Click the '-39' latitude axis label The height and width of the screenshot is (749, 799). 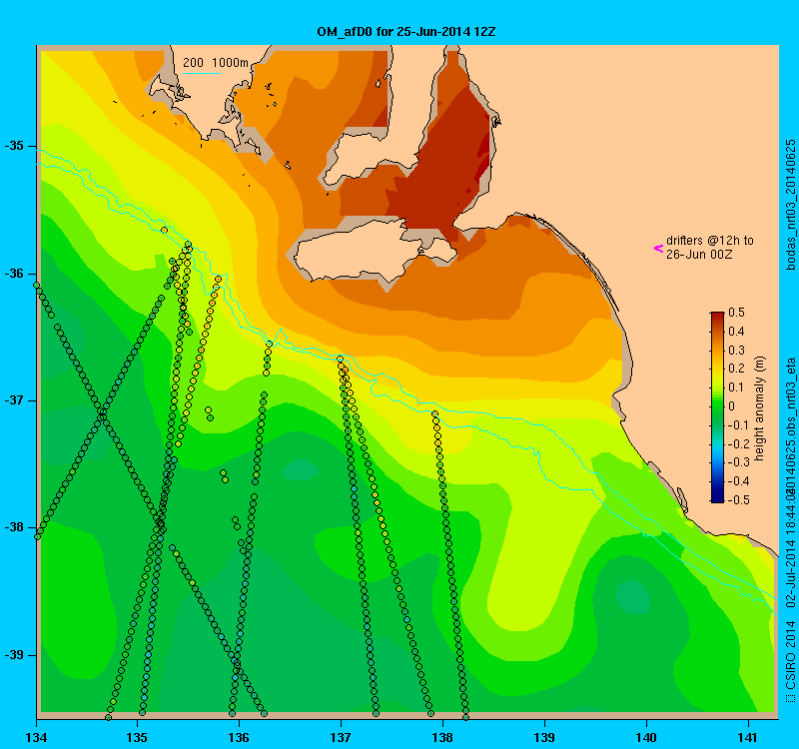[x=14, y=655]
